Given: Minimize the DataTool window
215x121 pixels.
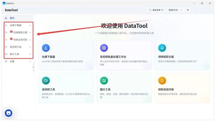Looking at the screenshot, I should (x=194, y=3).
